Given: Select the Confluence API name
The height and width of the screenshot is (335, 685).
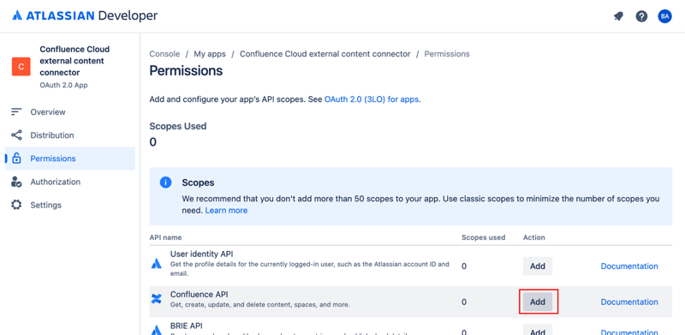Looking at the screenshot, I should coord(200,295).
